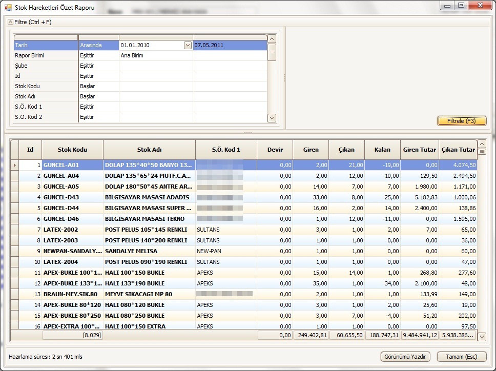This screenshot has height=371, width=496.
Task: Sort by the Stok Adı column header
Action: [x=149, y=150]
